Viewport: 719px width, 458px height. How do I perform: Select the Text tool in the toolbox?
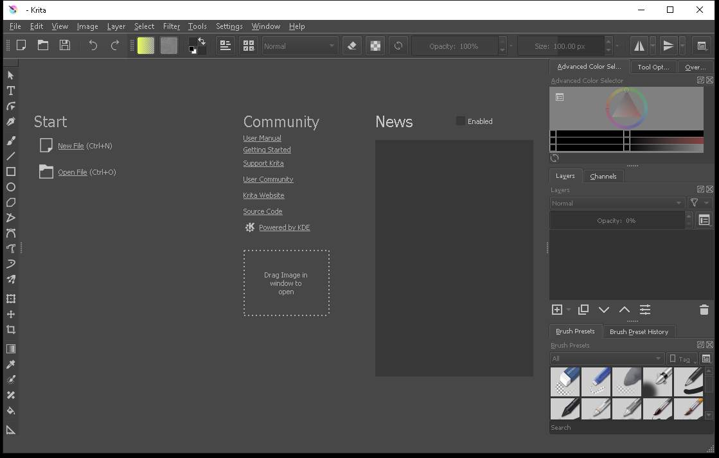coord(10,91)
